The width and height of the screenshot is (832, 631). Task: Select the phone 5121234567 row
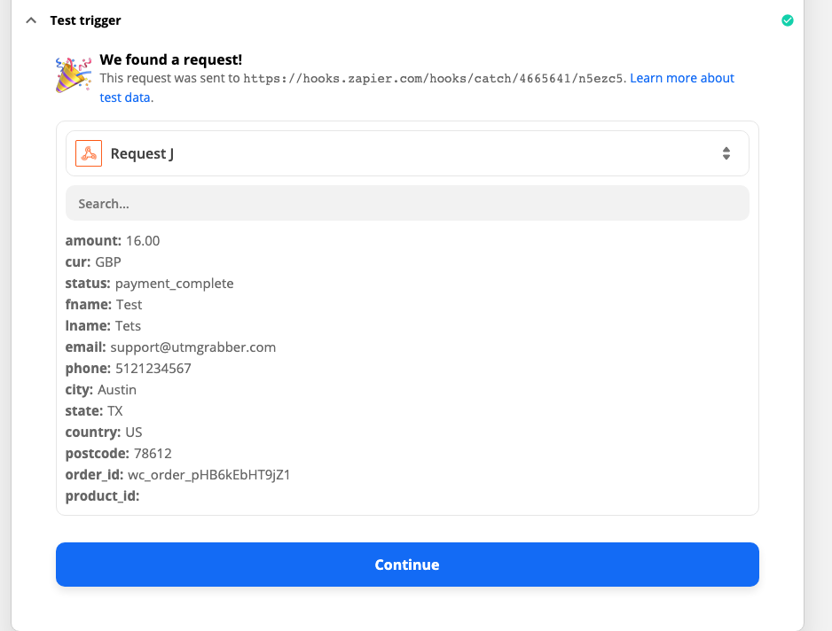click(x=128, y=368)
